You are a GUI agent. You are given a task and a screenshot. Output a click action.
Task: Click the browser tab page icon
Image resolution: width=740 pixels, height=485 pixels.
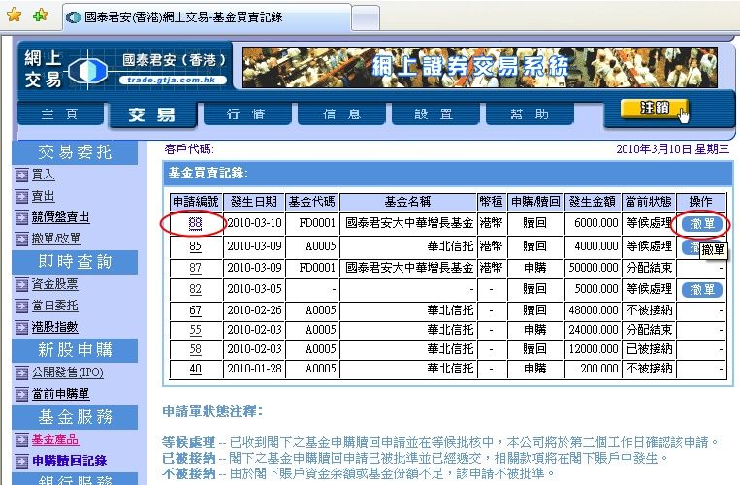(x=74, y=17)
